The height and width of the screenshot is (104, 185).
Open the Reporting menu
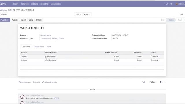(44, 4)
